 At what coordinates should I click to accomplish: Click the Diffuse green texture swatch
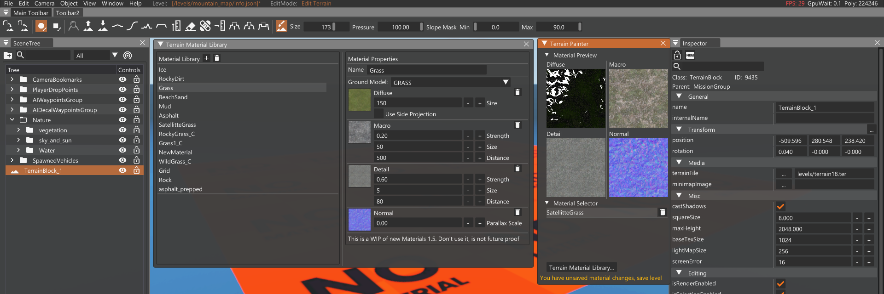(x=360, y=100)
